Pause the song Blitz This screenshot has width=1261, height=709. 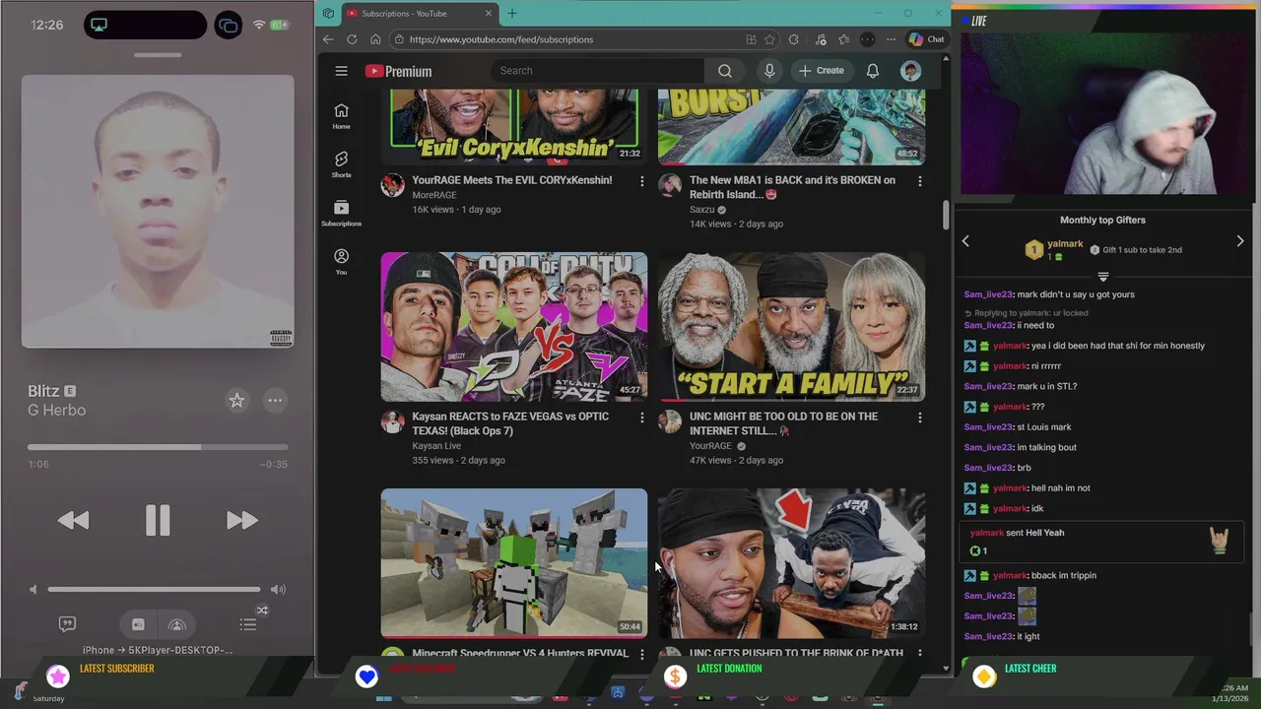click(x=158, y=520)
